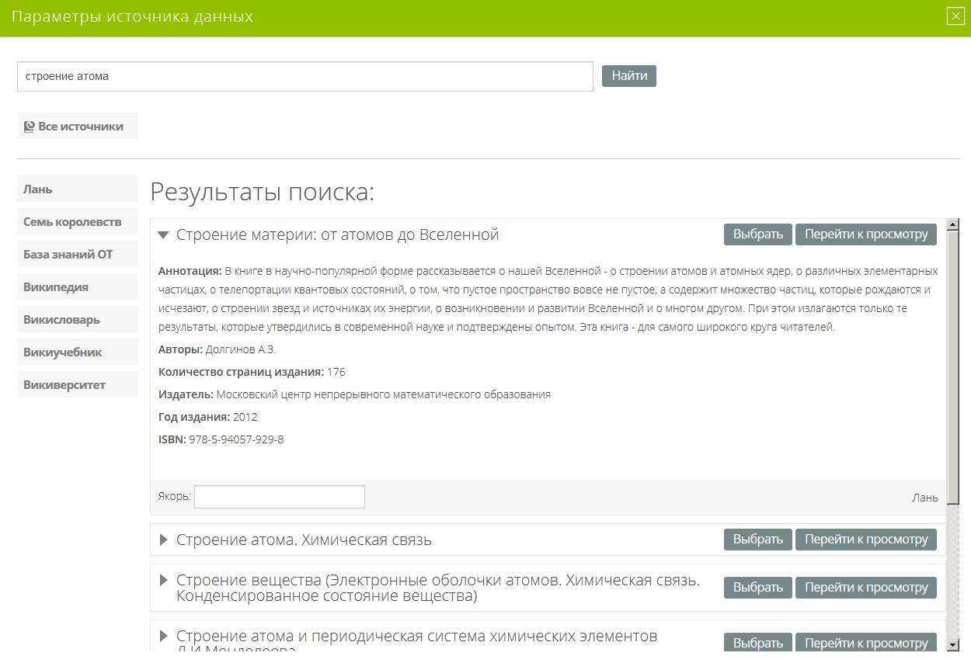The image size is (971, 663).
Task: Open the База знаний ОТ source
Action: coord(77,255)
